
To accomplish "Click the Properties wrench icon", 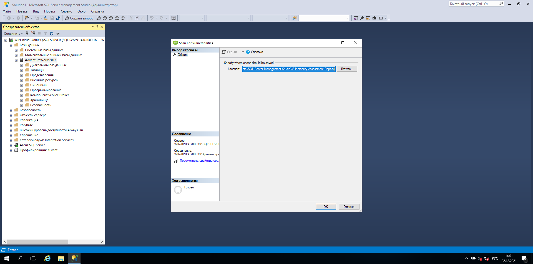I will 362,18.
